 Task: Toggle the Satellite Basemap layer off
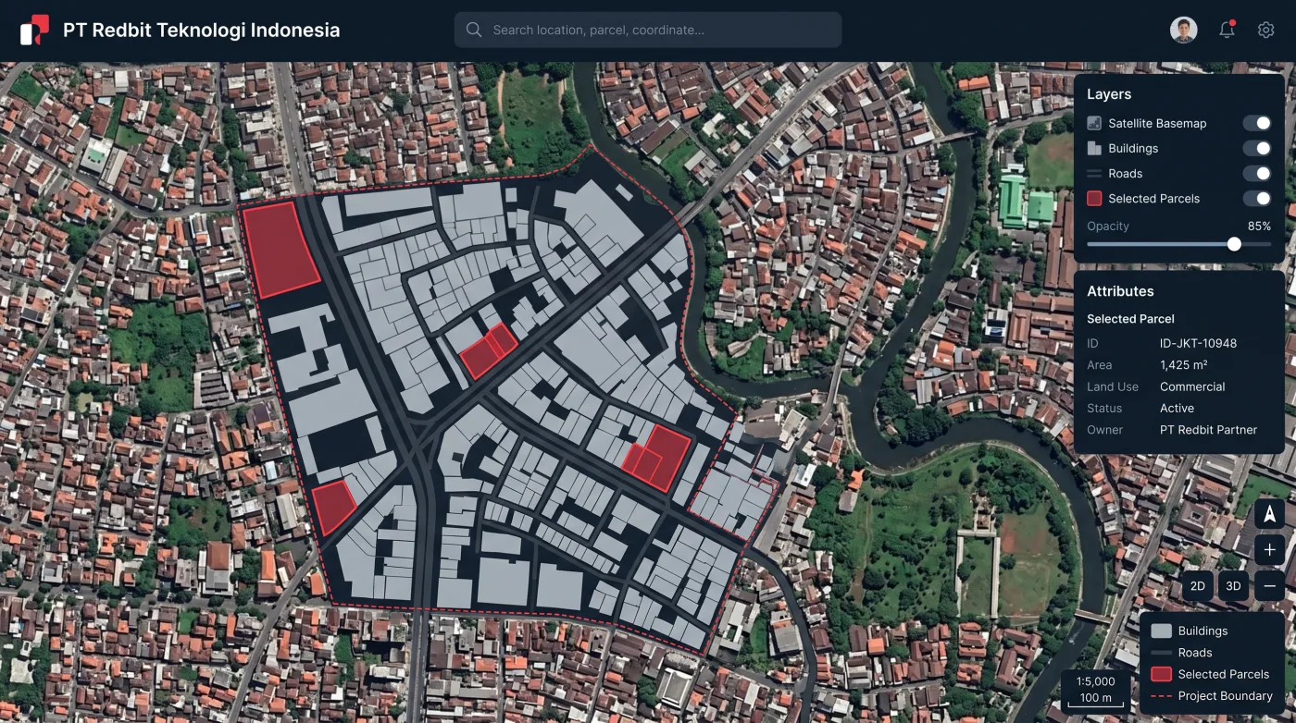pyautogui.click(x=1256, y=123)
